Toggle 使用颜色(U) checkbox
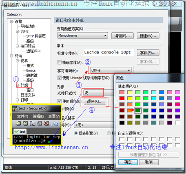 (x=59, y=101)
